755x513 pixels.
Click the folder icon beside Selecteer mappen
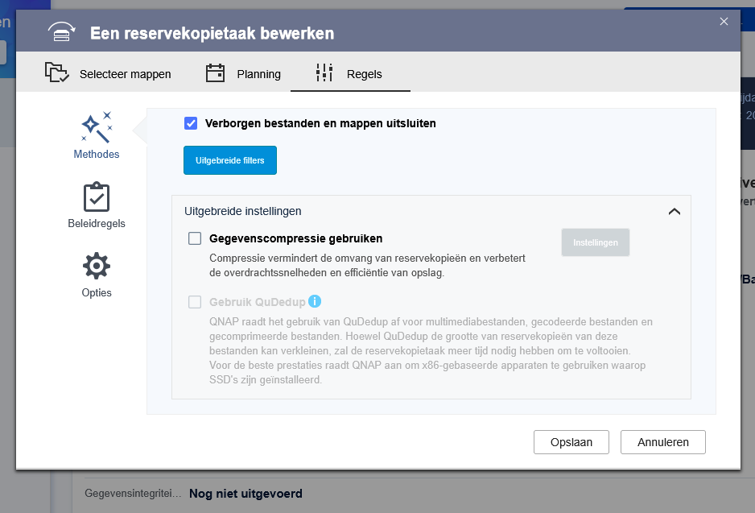tap(57, 72)
